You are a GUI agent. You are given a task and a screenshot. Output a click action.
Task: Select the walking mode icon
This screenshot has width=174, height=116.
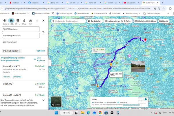pos(24,21)
